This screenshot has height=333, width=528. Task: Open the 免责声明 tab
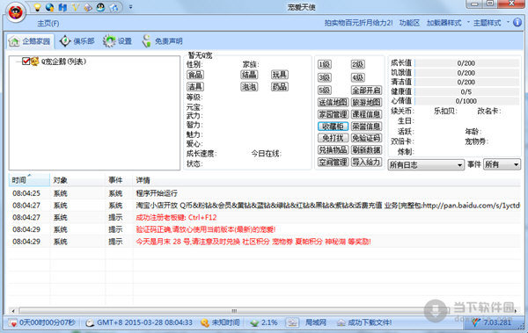tap(162, 41)
